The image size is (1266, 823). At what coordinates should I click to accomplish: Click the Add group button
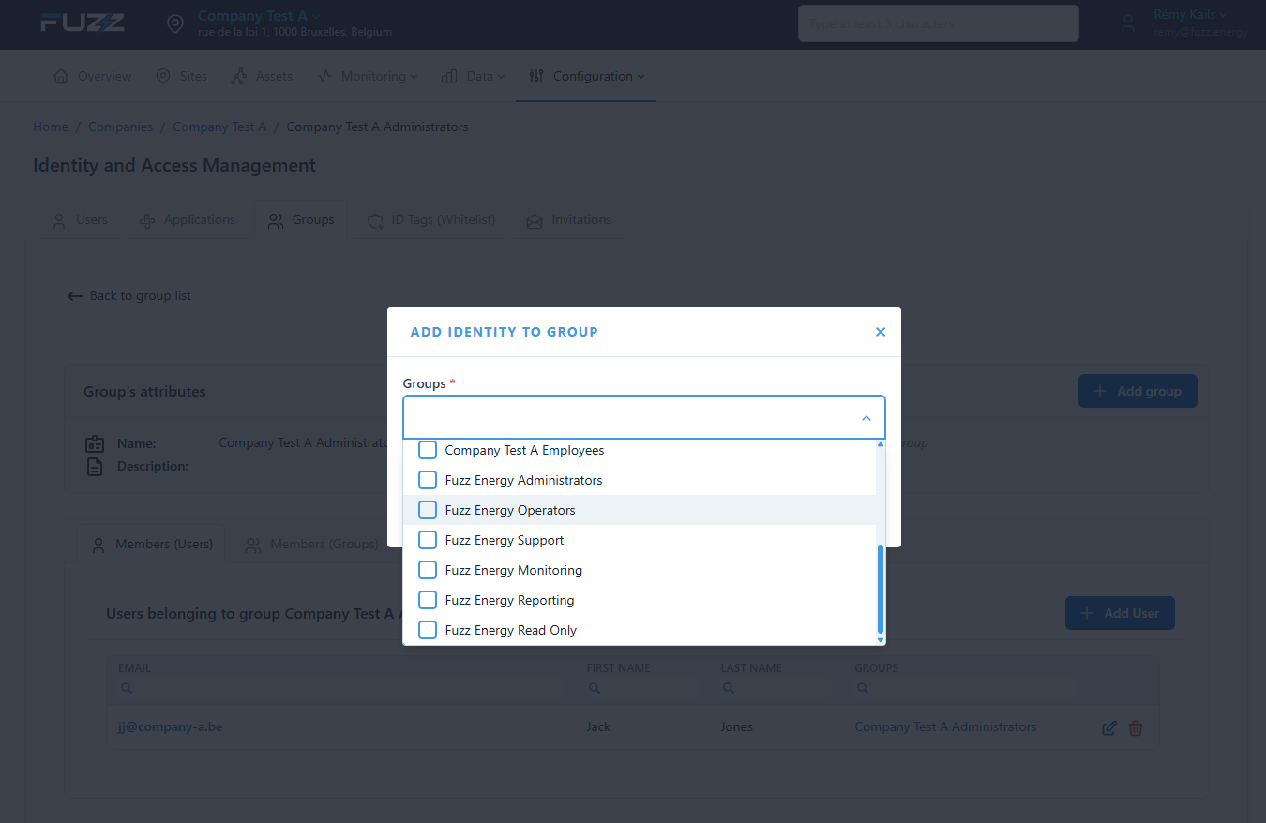click(1138, 391)
